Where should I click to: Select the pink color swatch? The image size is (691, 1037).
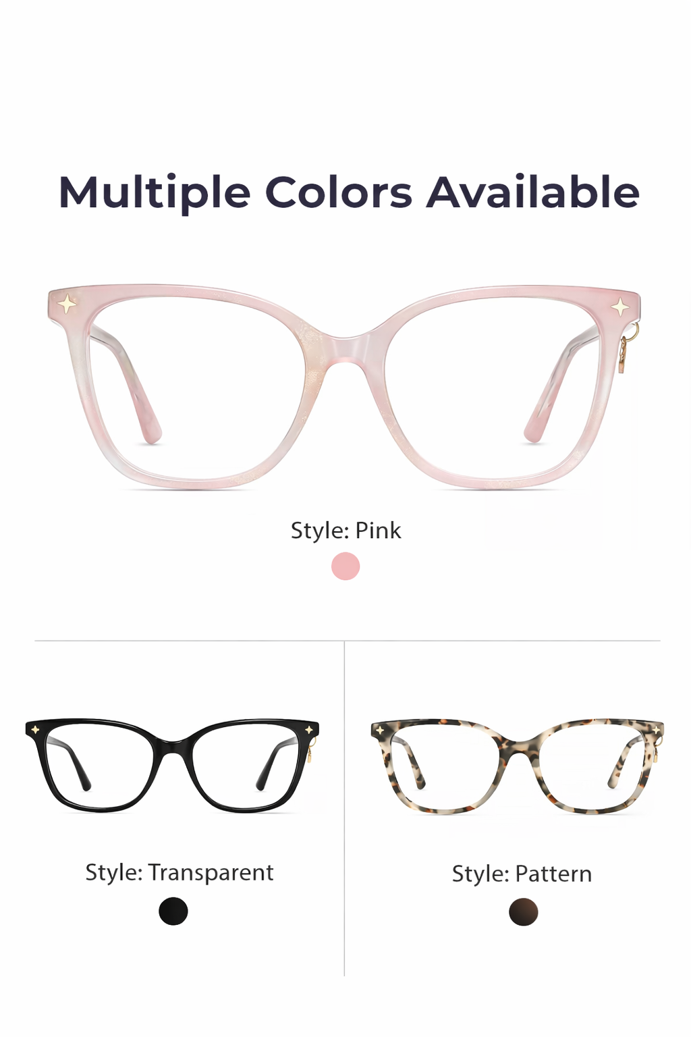[x=345, y=566]
